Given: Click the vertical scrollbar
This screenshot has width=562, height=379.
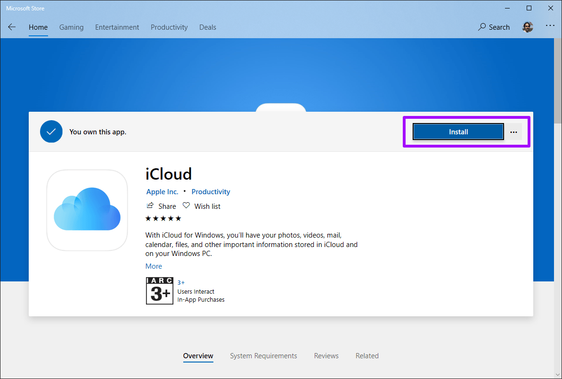Looking at the screenshot, I should pyautogui.click(x=558, y=82).
